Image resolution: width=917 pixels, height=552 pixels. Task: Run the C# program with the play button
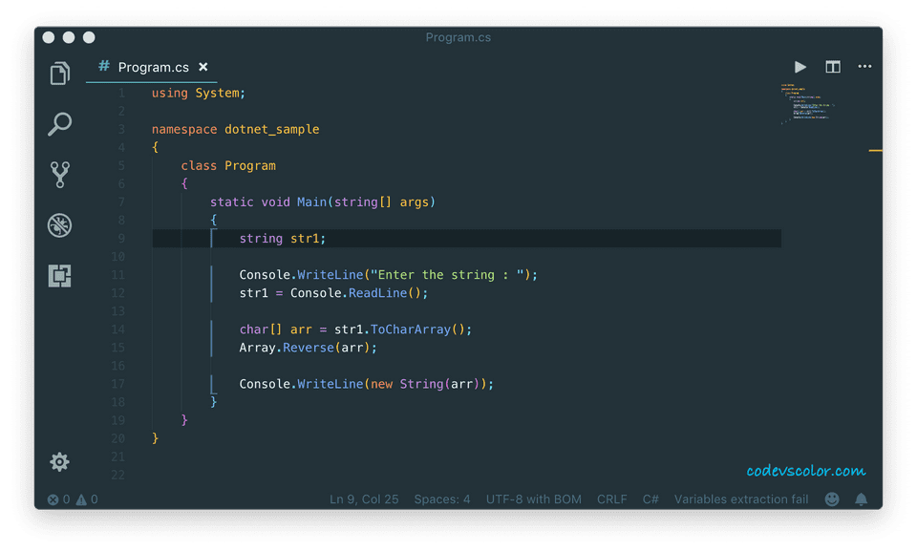pyautogui.click(x=800, y=67)
